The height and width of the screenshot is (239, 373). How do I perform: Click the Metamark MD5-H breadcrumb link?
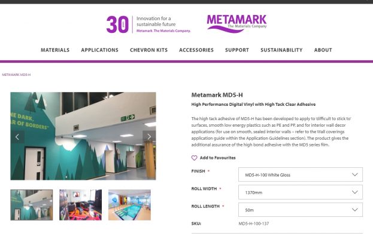pos(16,75)
